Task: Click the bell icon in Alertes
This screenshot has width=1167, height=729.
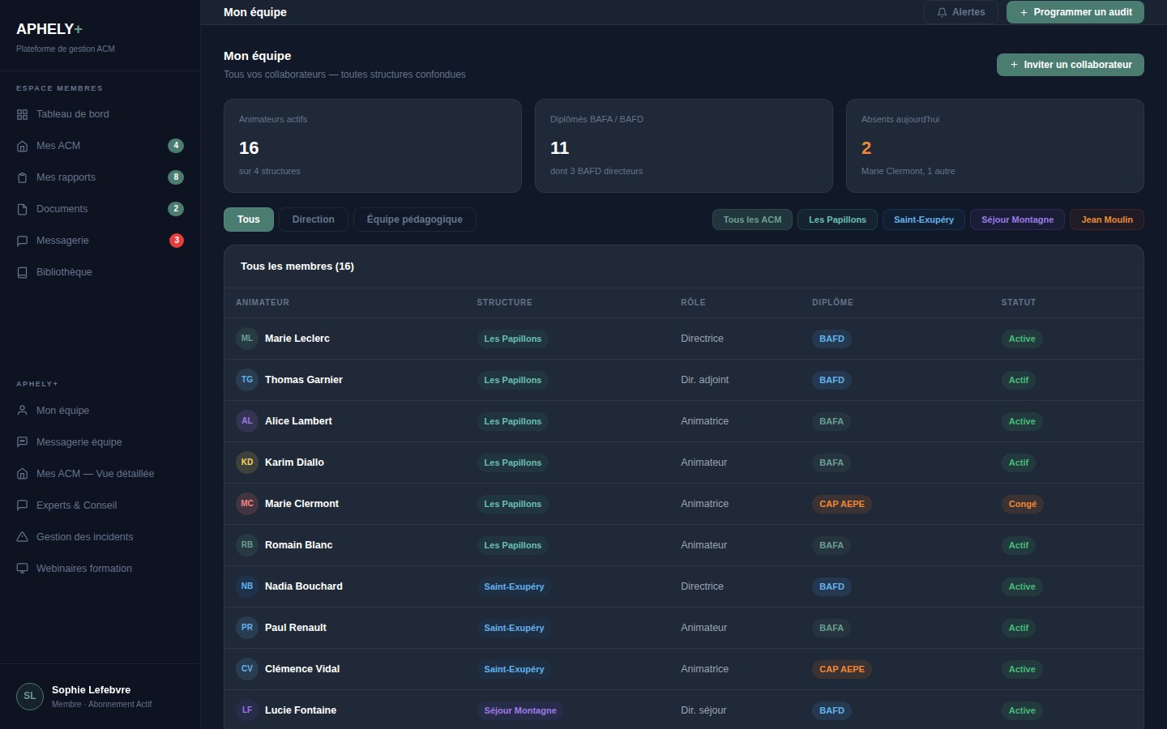Action: 942,12
